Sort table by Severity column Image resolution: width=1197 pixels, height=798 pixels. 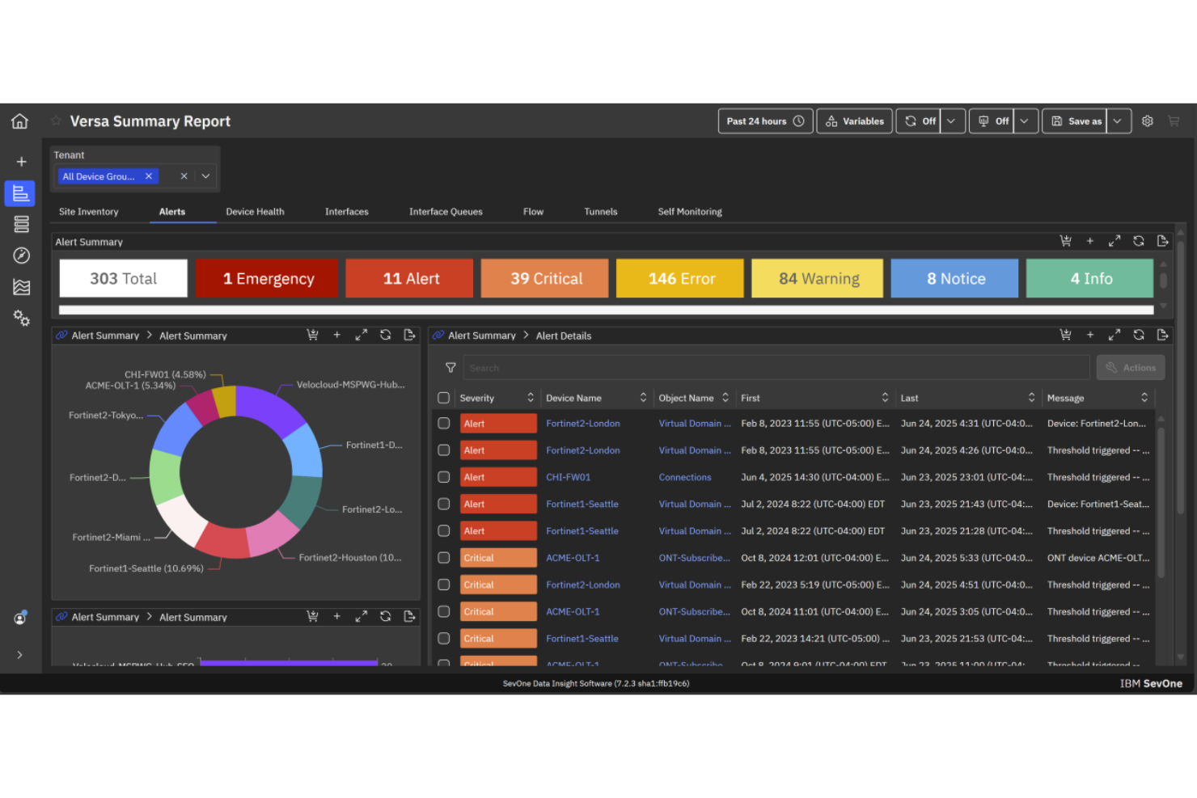pos(531,398)
